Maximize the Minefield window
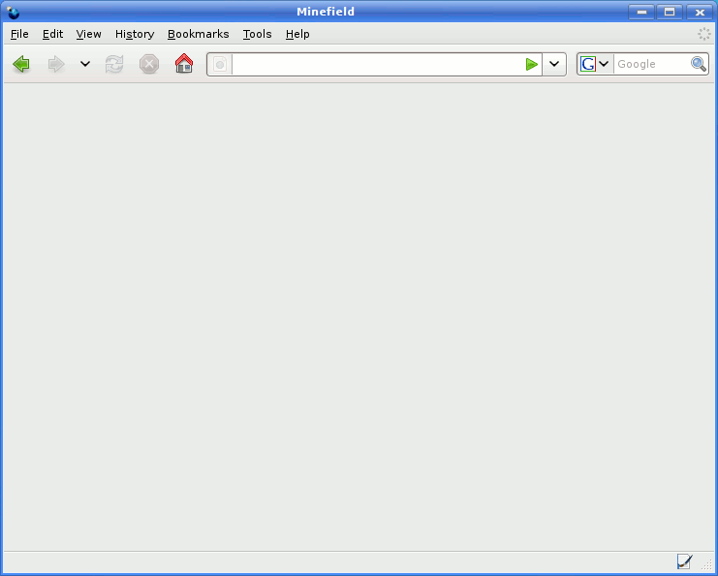 coord(670,12)
